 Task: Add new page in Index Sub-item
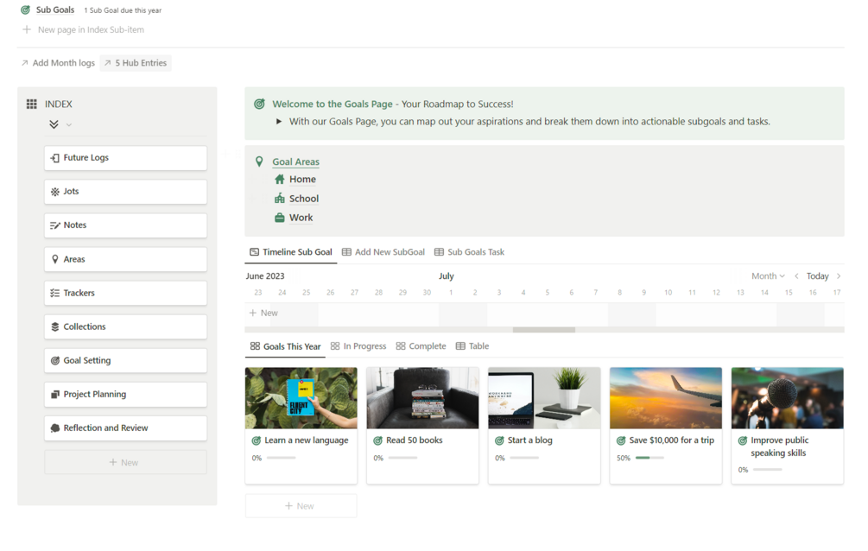(x=83, y=30)
